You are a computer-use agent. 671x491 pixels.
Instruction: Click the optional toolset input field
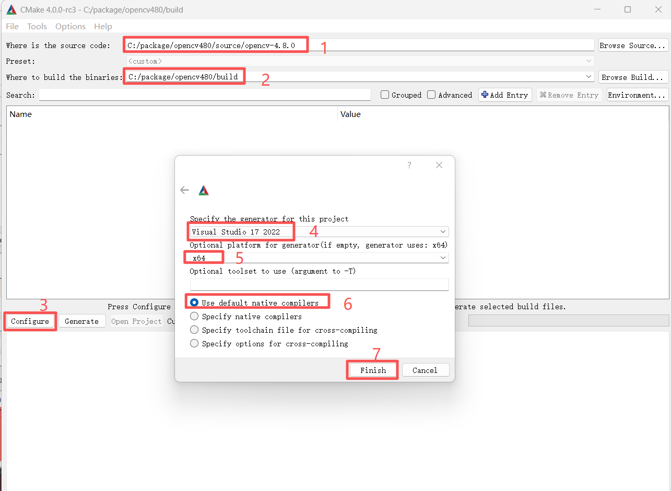point(319,284)
